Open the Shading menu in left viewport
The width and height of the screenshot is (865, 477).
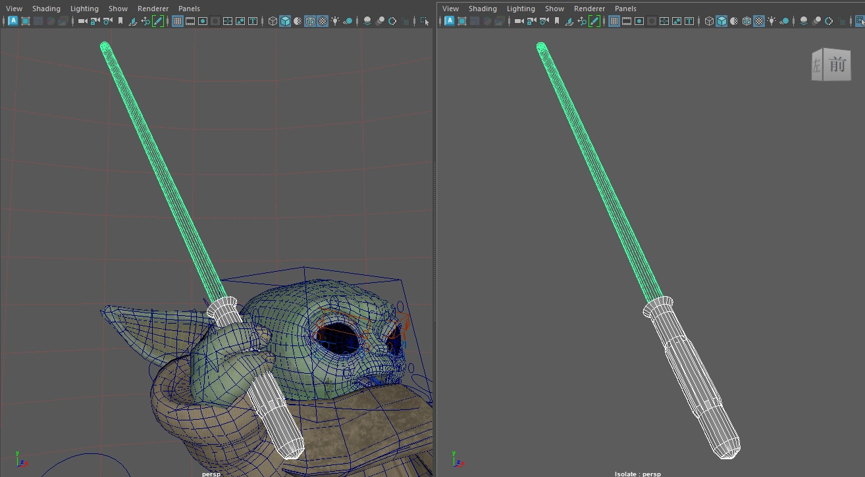(46, 9)
